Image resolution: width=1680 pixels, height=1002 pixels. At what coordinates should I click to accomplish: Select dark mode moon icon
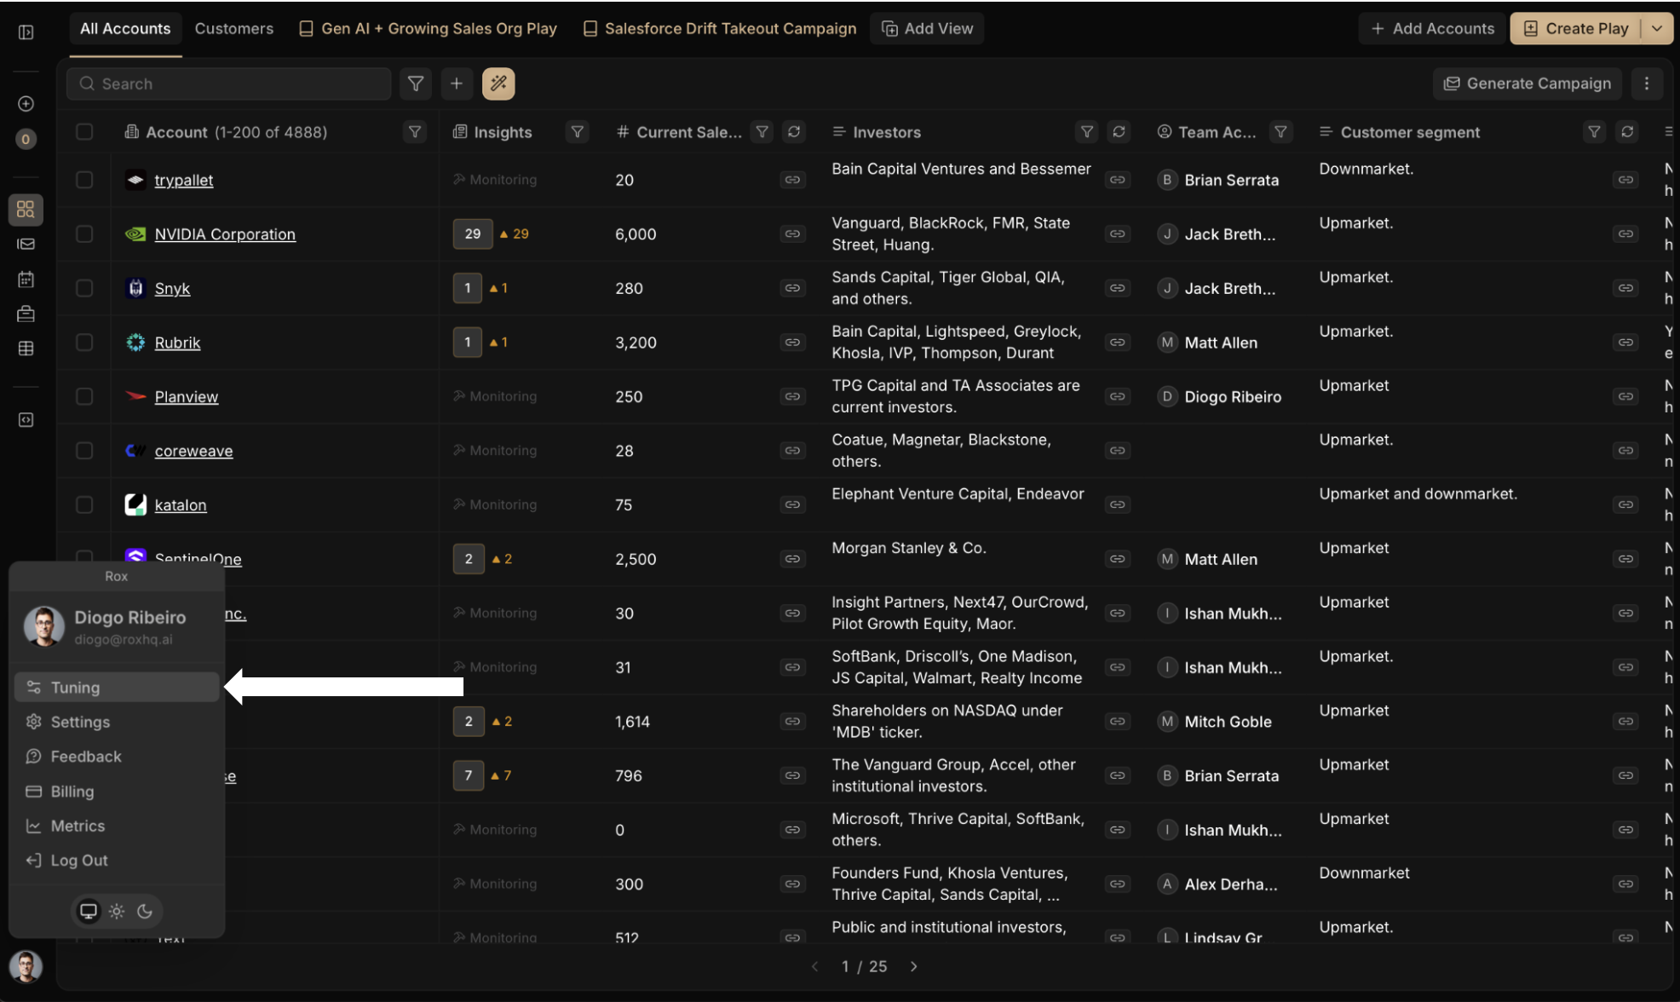(145, 911)
